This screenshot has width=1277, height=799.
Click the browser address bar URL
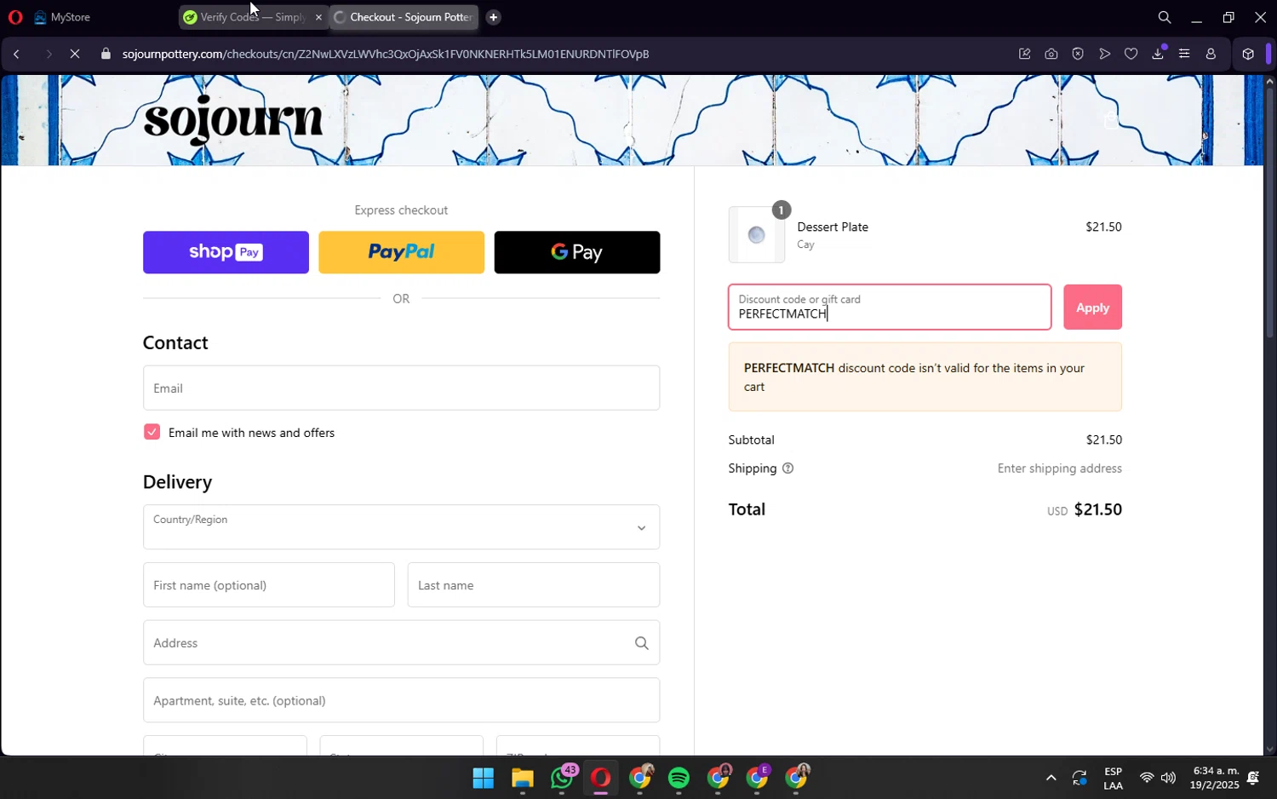(386, 54)
